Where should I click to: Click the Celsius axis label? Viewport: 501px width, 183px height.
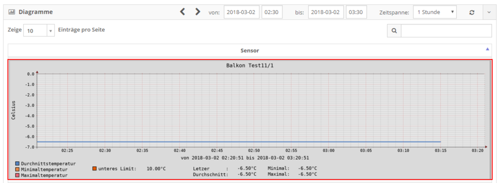(x=13, y=110)
